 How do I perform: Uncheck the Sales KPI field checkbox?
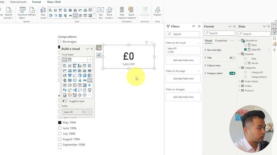[245, 50]
